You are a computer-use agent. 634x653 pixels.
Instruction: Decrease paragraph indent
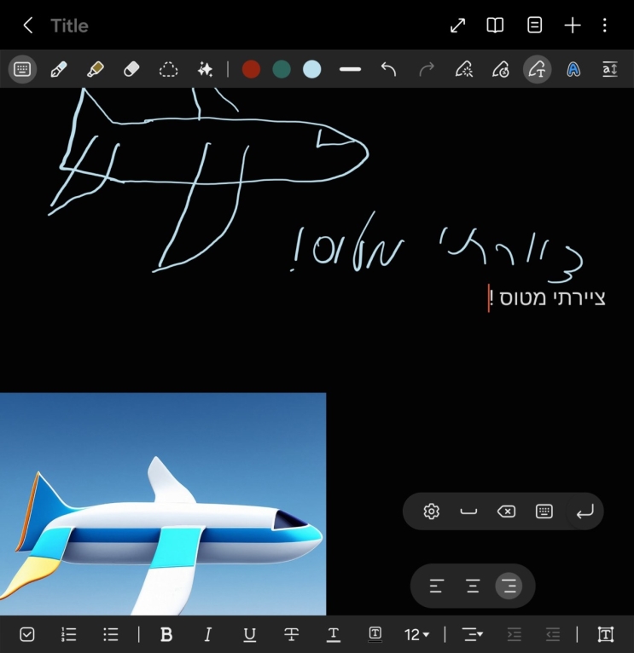tap(553, 634)
